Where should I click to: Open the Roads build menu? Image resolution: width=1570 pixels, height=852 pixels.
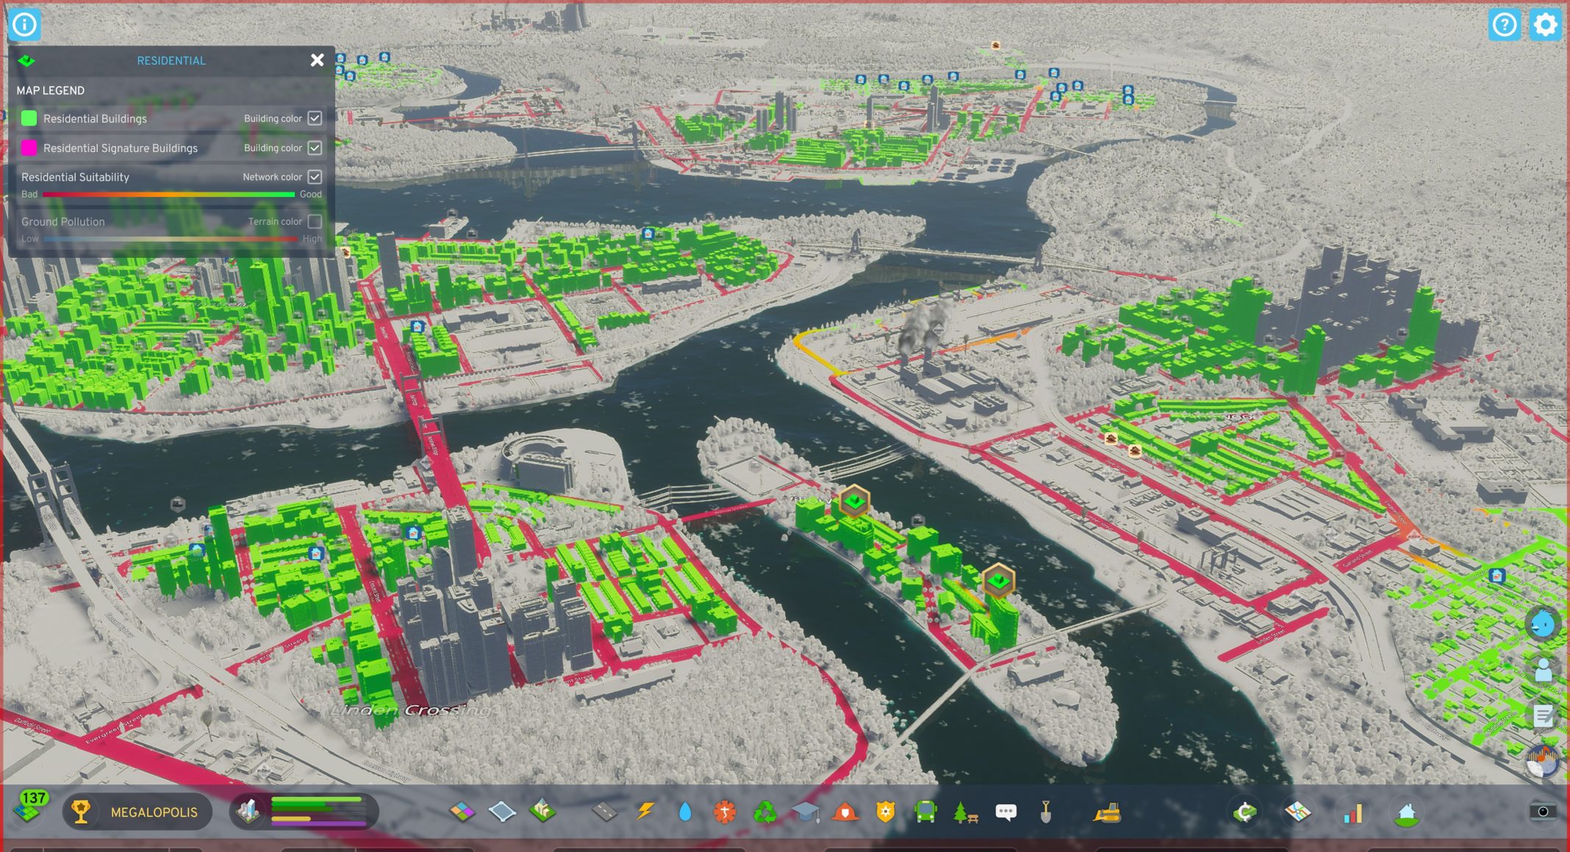(x=605, y=812)
